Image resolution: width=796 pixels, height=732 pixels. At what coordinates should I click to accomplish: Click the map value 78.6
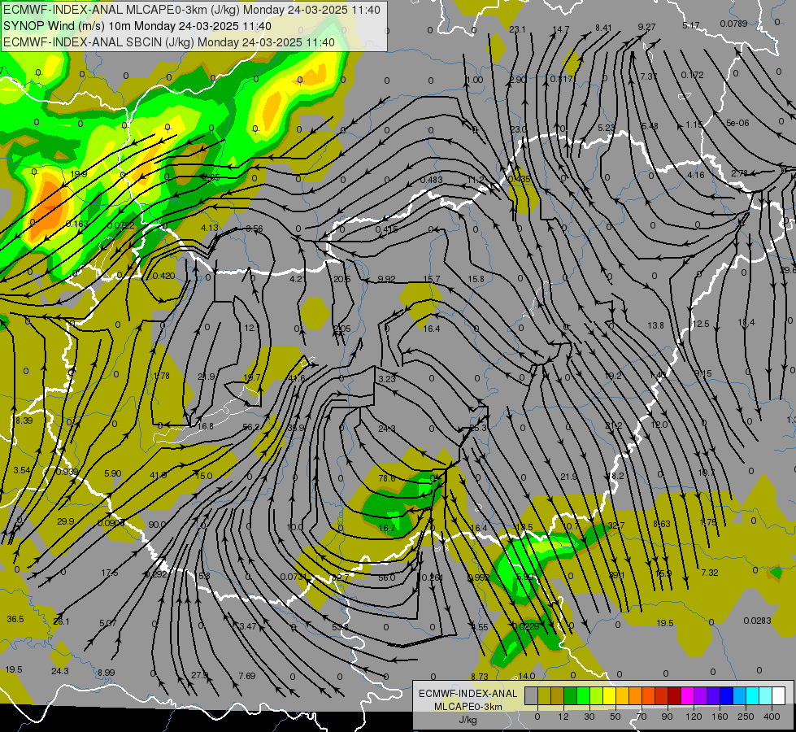click(387, 478)
